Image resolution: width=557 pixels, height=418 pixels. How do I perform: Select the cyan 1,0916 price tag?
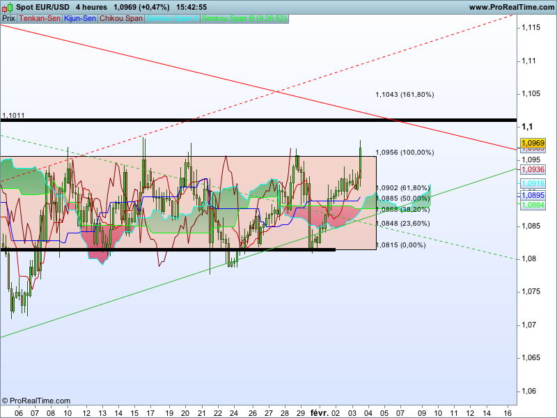(x=533, y=183)
